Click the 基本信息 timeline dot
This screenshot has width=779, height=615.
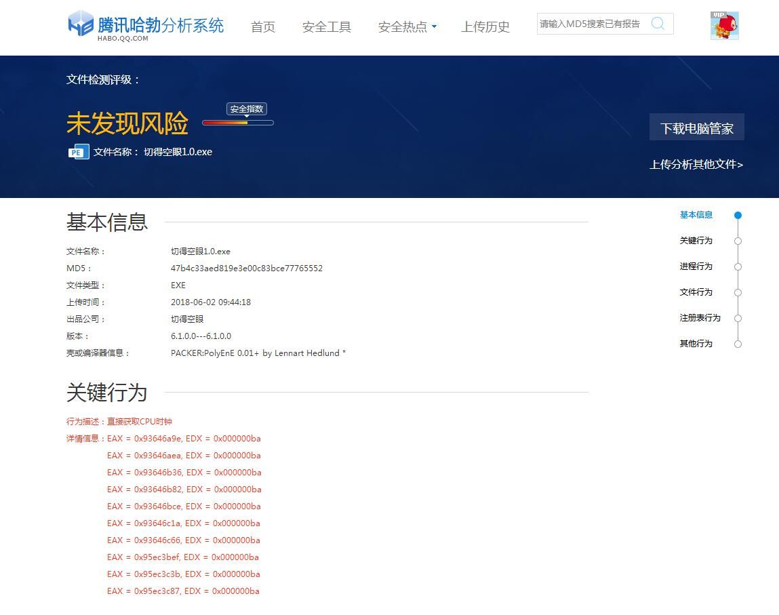click(x=738, y=215)
